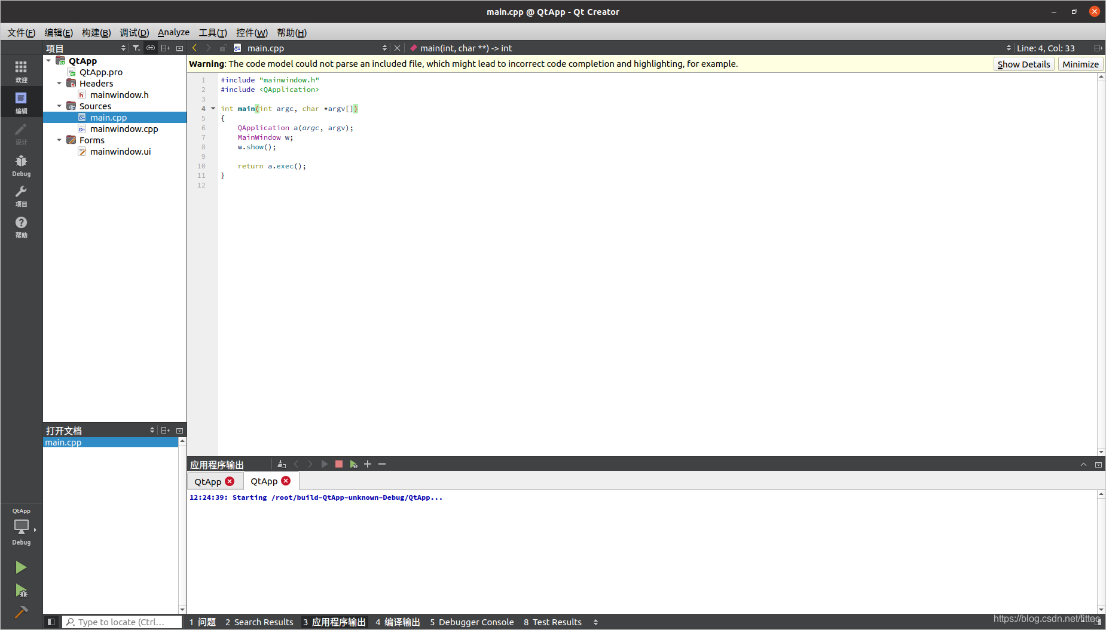Switch to the Edit (编辑) mode
Screen dimensions: 1106x630
pyautogui.click(x=21, y=102)
